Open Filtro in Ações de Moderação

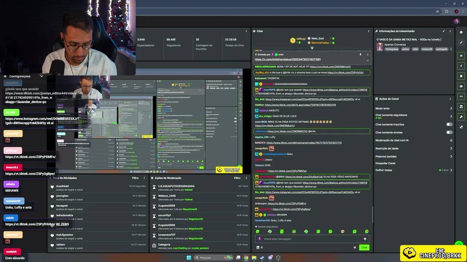click(x=238, y=178)
